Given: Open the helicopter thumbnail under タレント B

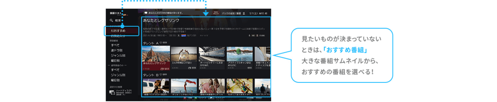Looking at the screenshot, I should [x=156, y=86].
